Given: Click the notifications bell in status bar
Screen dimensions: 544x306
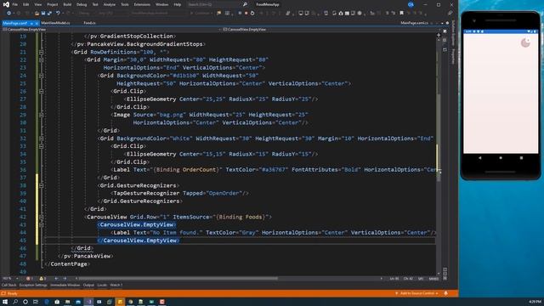Looking at the screenshot, I should point(445,293).
